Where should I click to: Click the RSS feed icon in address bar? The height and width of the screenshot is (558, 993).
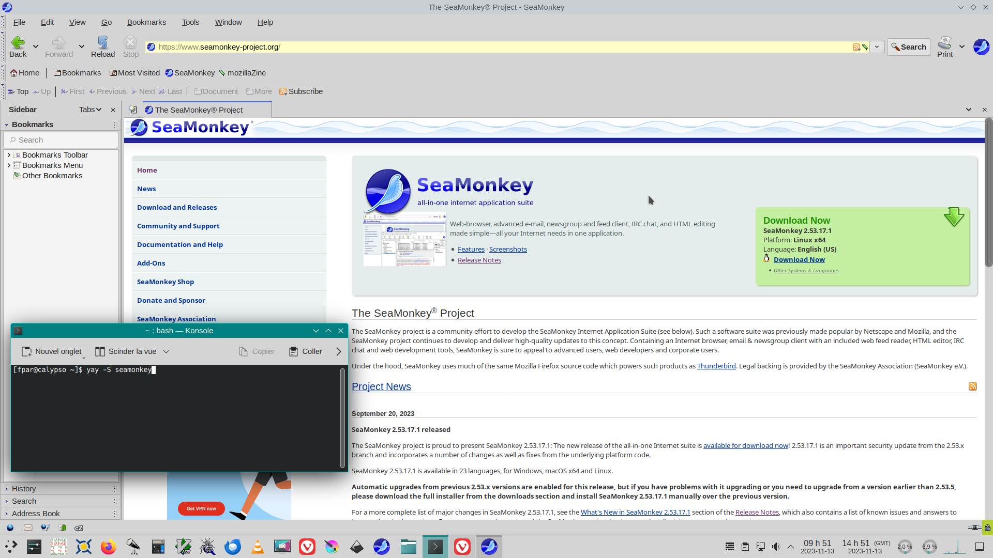click(x=856, y=47)
